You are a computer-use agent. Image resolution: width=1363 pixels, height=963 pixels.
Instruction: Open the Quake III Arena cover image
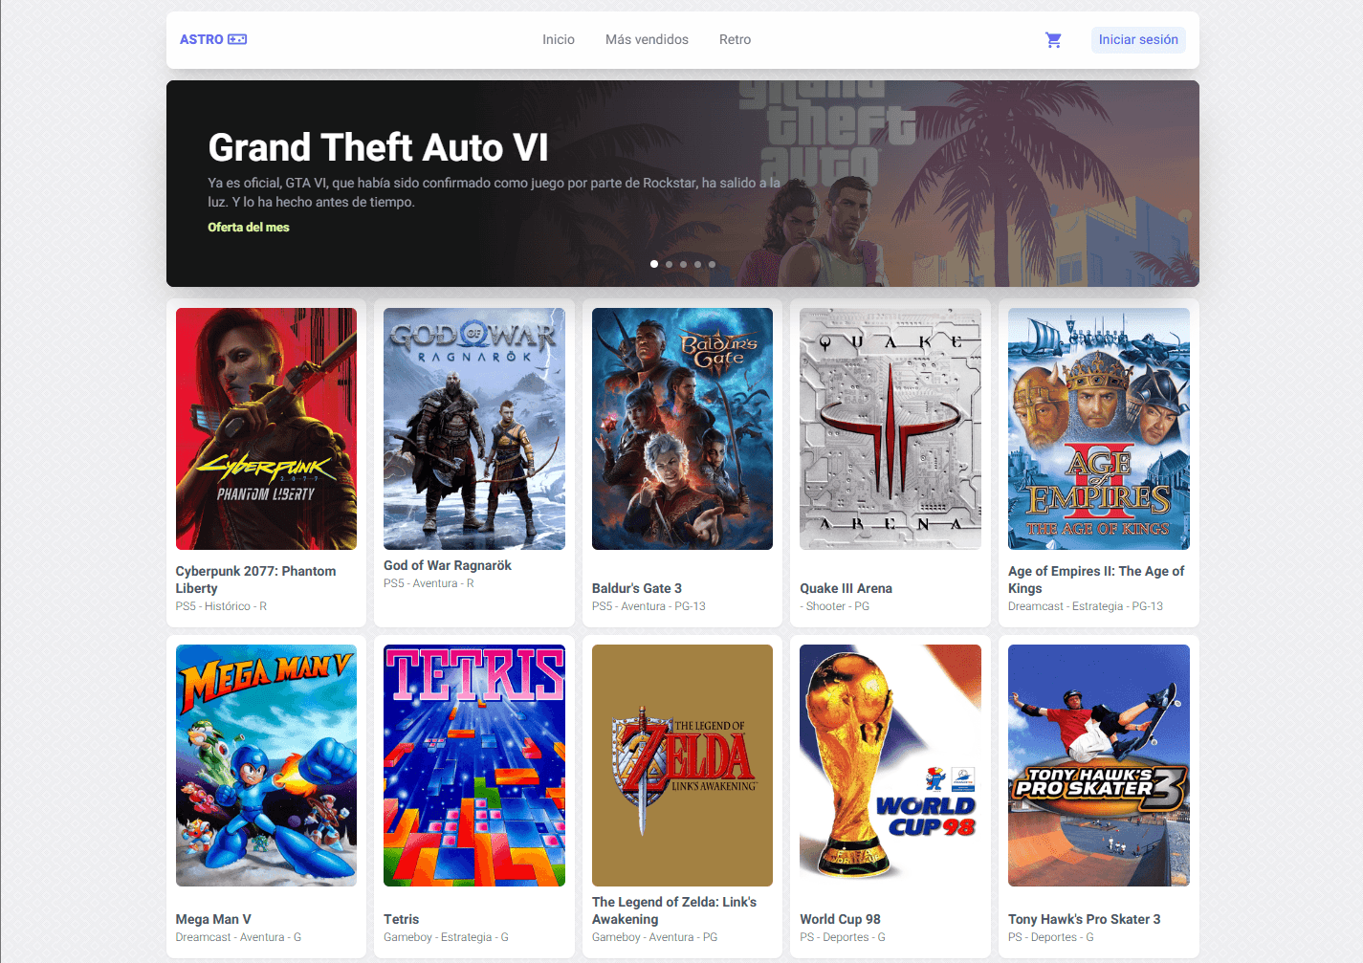tap(890, 428)
